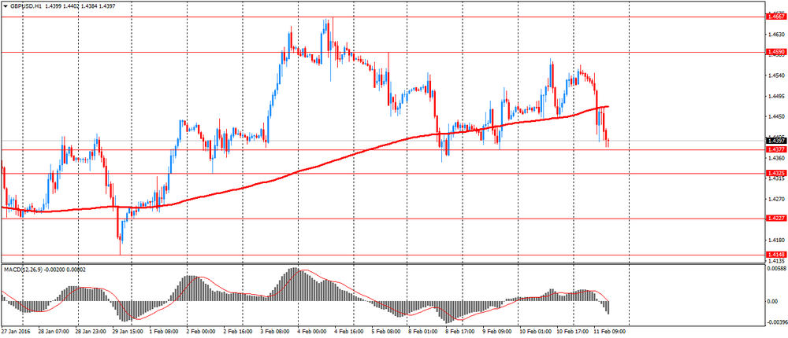788x338 pixels.
Task: Click the 1.4450 price axis value
Action: pos(776,117)
